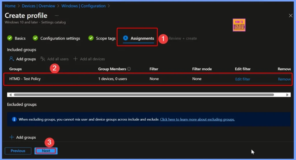
Task: Click the Add all devices label
Action: 92,59
